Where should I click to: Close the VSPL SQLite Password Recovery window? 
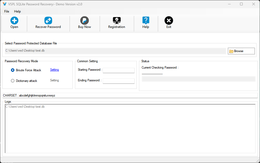(254, 4)
